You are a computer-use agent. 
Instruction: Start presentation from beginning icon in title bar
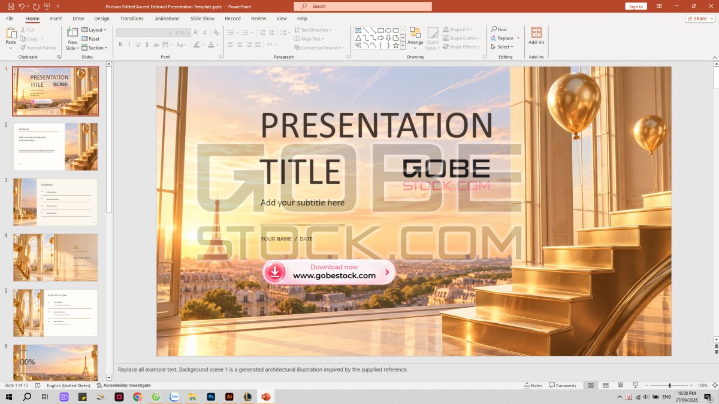[x=47, y=6]
